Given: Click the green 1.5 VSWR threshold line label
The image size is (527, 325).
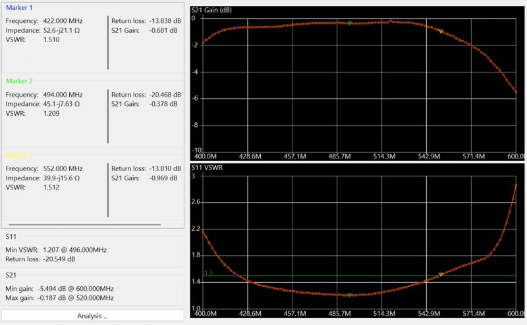Looking at the screenshot, I should point(208,273).
